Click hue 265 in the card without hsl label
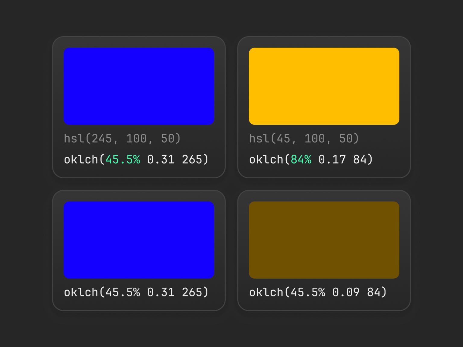Viewport: 463px width, 347px height. tap(192, 292)
